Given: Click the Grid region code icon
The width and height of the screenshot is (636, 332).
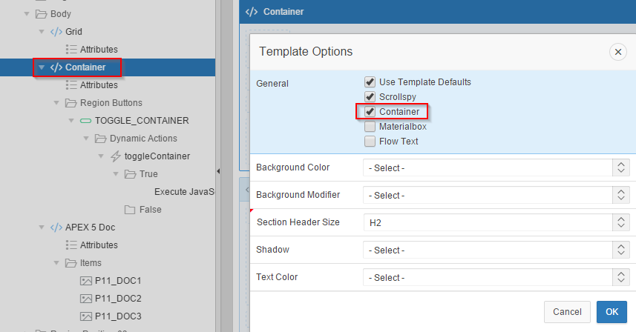Looking at the screenshot, I should 56,32.
